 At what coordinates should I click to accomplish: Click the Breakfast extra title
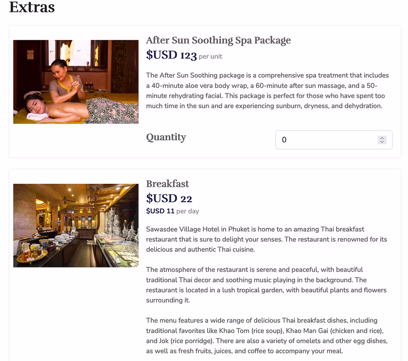(168, 184)
